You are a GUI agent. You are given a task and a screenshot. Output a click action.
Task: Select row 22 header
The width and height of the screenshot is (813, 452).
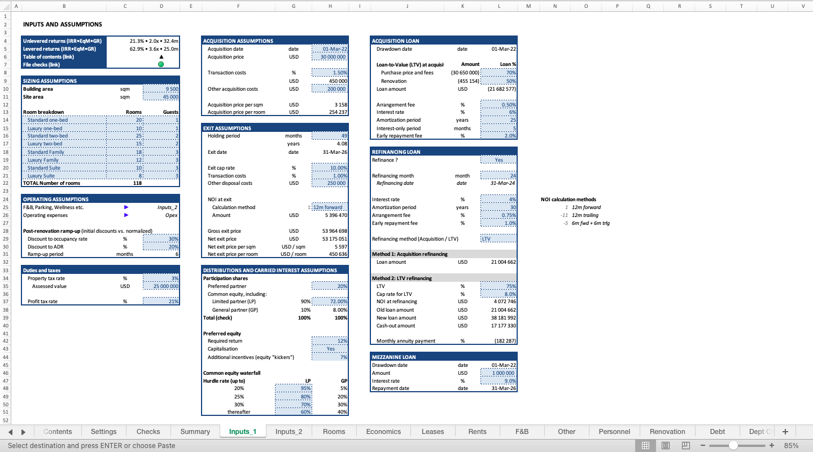[x=5, y=183]
